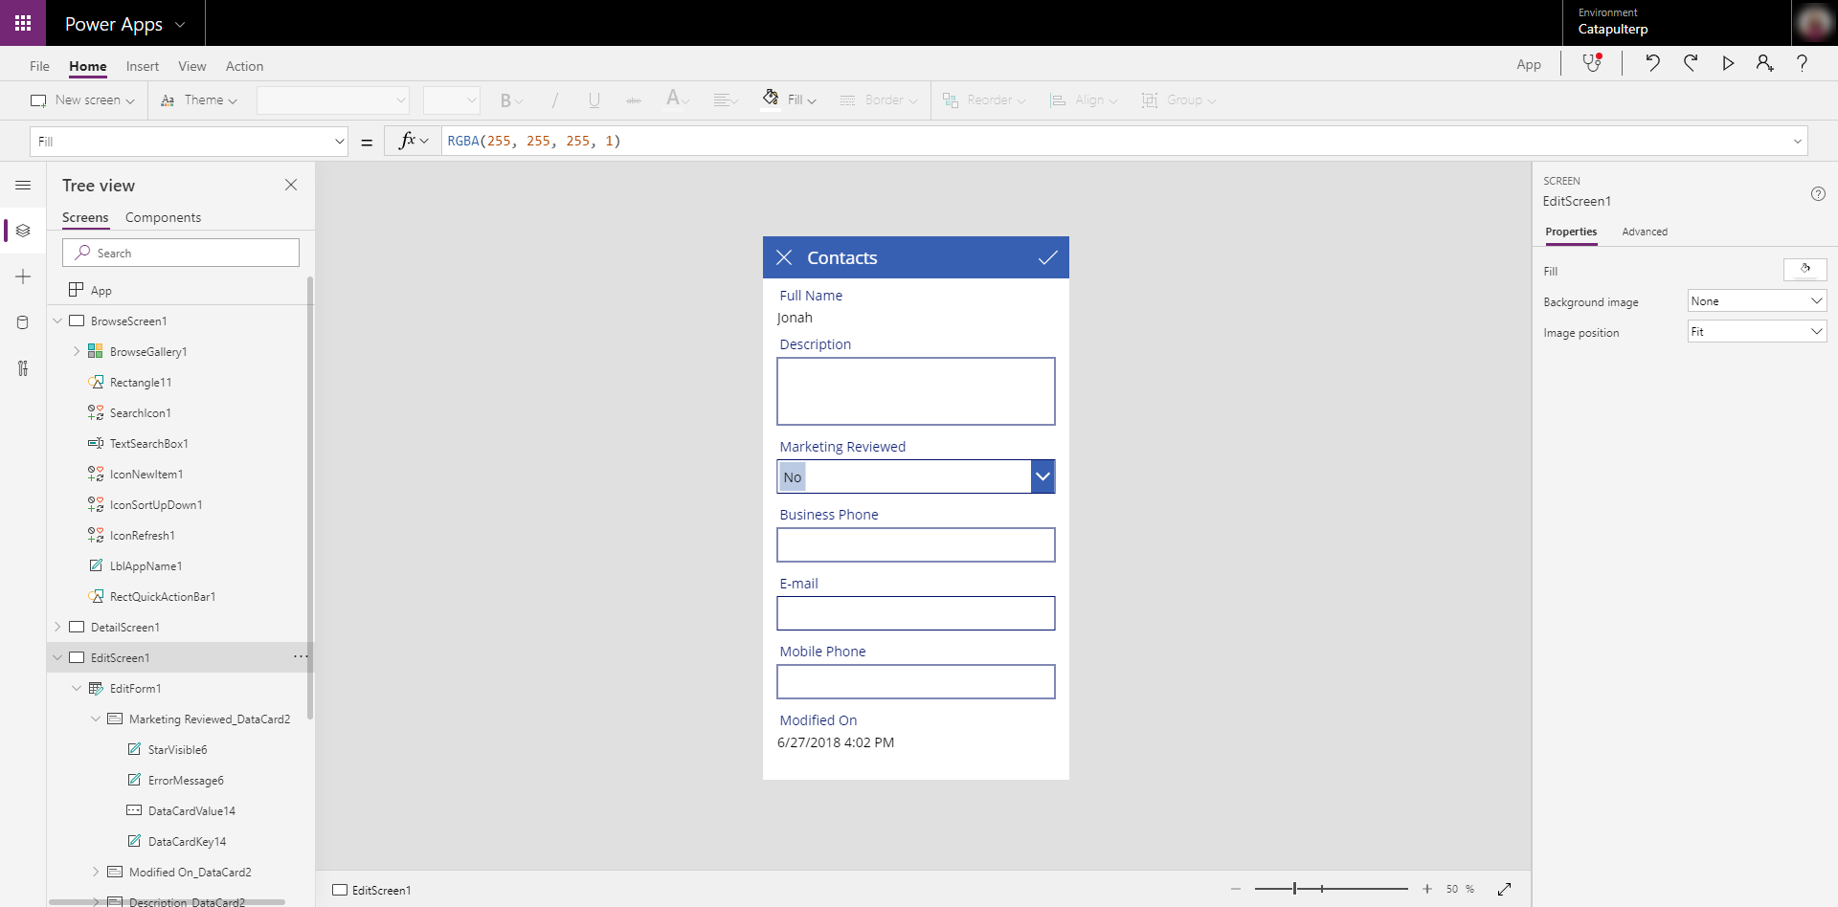Open the Marketing Reviewed No dropdown
The image size is (1838, 907).
[1042, 476]
